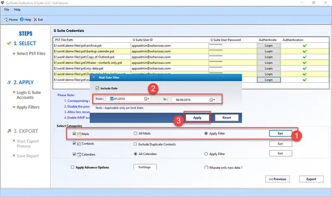
Task: Click Reset in Mail Date Filter dialog
Action: click(227, 118)
